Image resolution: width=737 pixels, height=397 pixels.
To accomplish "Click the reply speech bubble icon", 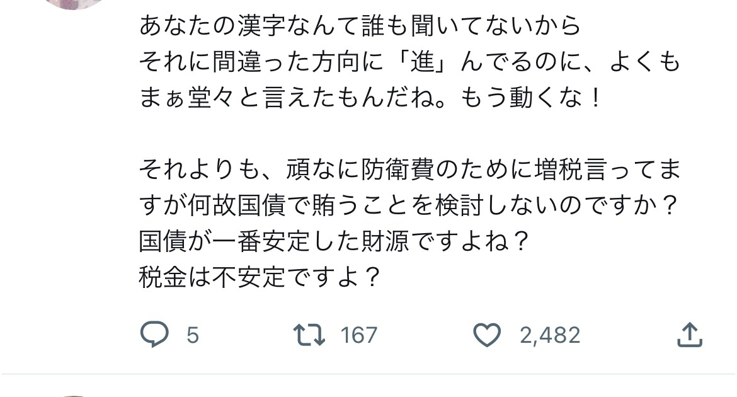I will tap(154, 335).
